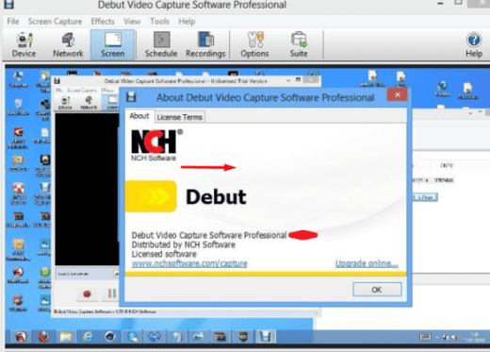490x352 pixels.
Task: Choose the Network capture toolbar icon
Action: pos(68,44)
